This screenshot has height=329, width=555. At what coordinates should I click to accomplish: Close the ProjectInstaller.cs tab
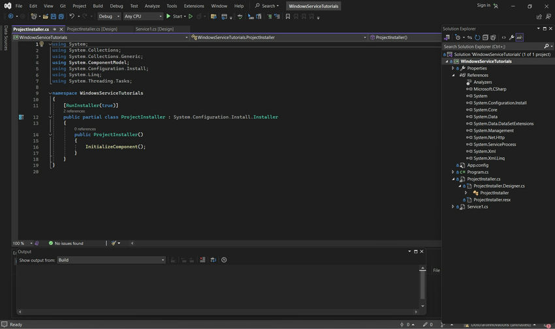pos(61,29)
